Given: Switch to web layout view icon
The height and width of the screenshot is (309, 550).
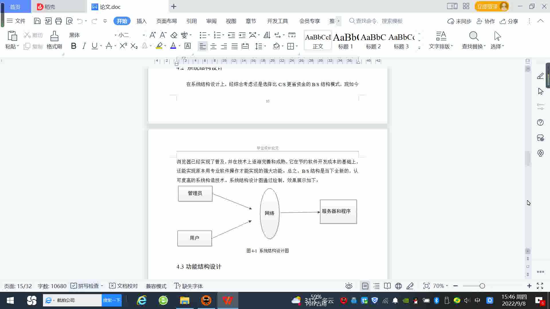Looking at the screenshot, I should point(398,286).
